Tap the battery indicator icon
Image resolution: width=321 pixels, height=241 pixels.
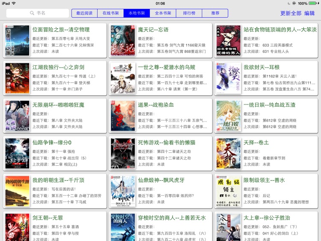(313, 3)
